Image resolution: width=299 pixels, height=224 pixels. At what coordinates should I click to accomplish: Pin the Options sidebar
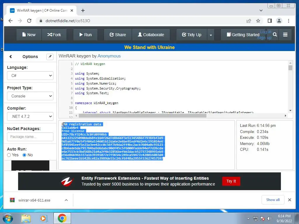[50, 57]
